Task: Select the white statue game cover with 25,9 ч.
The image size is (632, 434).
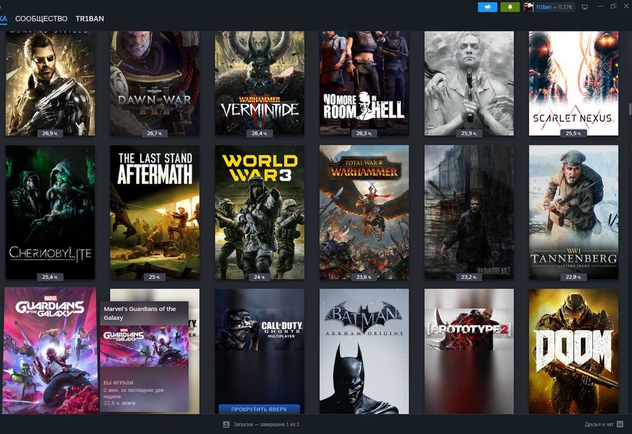Action: pos(469,83)
